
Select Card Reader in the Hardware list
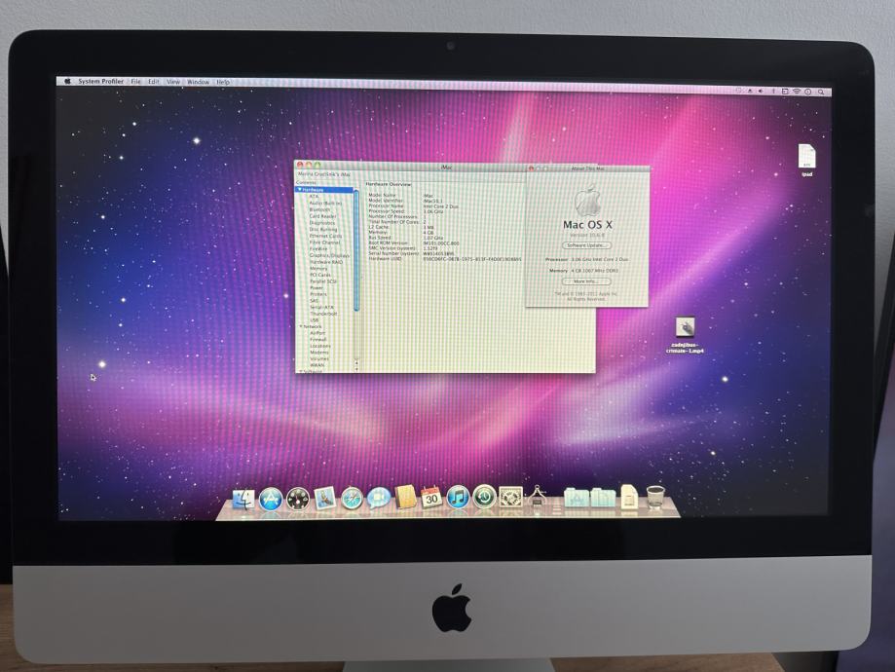[x=322, y=216]
